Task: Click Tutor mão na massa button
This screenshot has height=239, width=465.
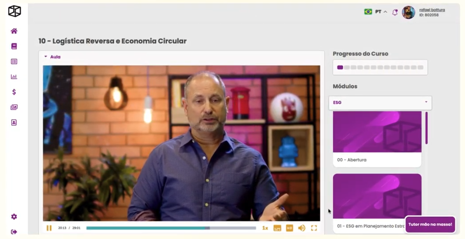Action: pos(430,225)
